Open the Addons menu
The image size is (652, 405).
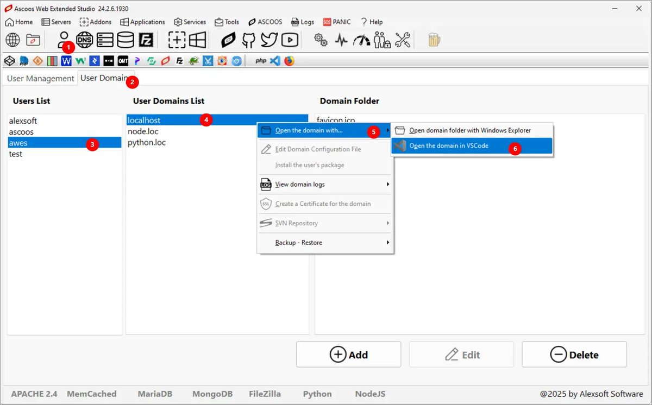96,22
